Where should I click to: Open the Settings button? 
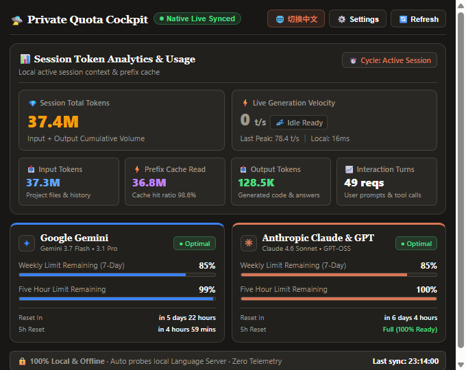[358, 18]
